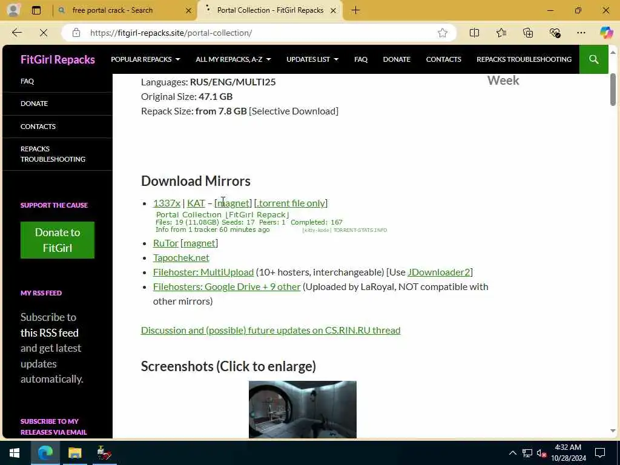The image size is (620, 465).
Task: Switch to 'free portal crack - Search' tab
Action: pos(112,10)
